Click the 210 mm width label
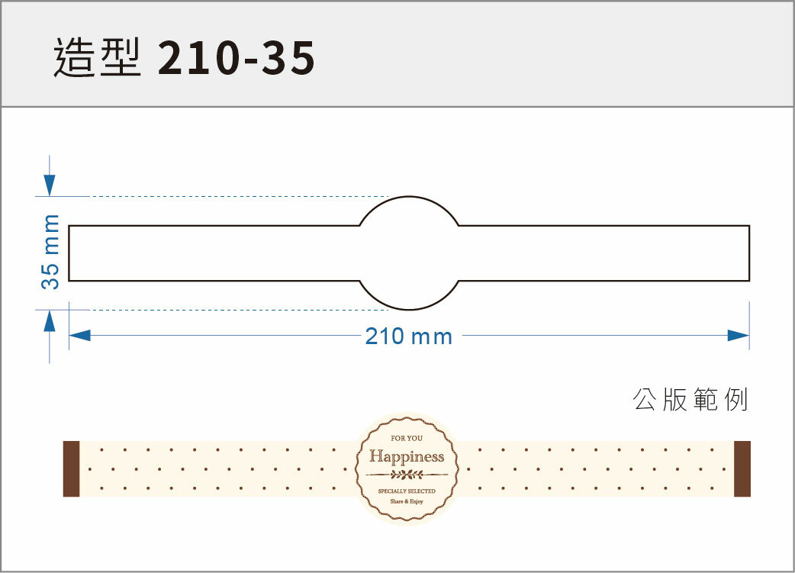Screen dimensions: 795x573 (409, 336)
